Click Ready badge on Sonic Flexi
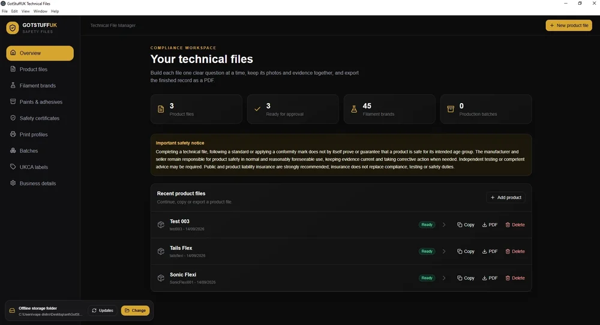 tap(427, 278)
